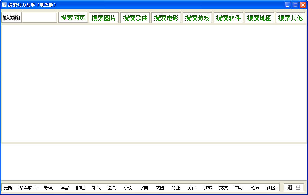
Task: Search songs using 搜索歌曲
Action: [135, 18]
